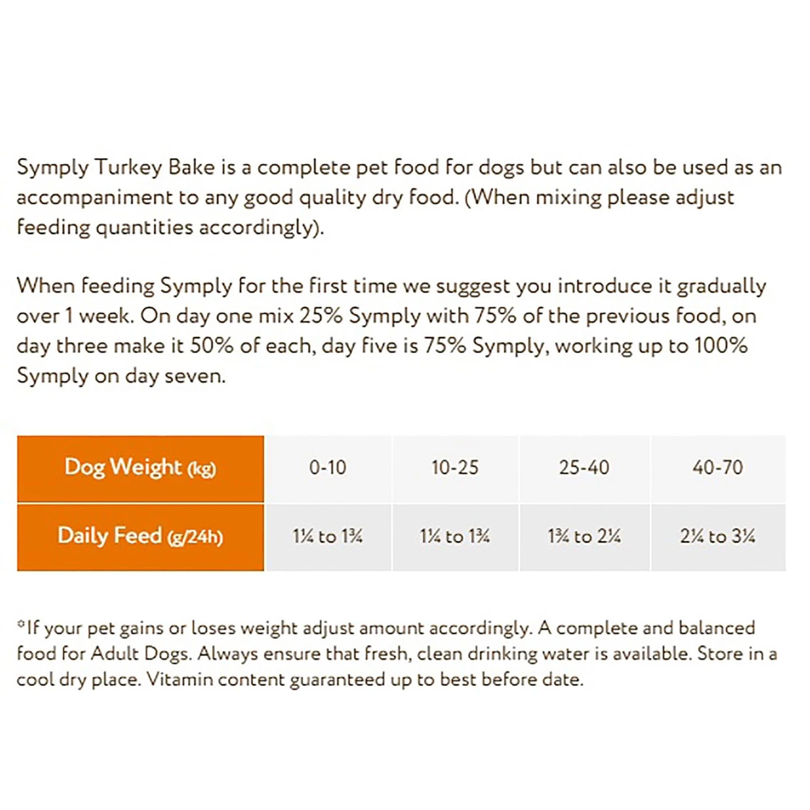Select the 40-70 weight range cell
Viewport: 810px width, 810px height.
[x=718, y=468]
